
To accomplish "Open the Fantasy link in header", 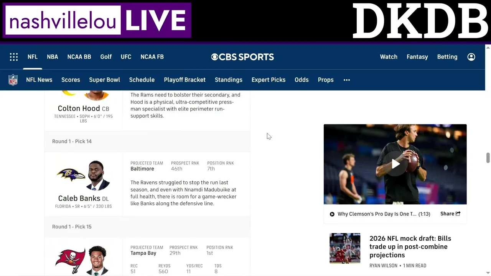I will tap(417, 57).
